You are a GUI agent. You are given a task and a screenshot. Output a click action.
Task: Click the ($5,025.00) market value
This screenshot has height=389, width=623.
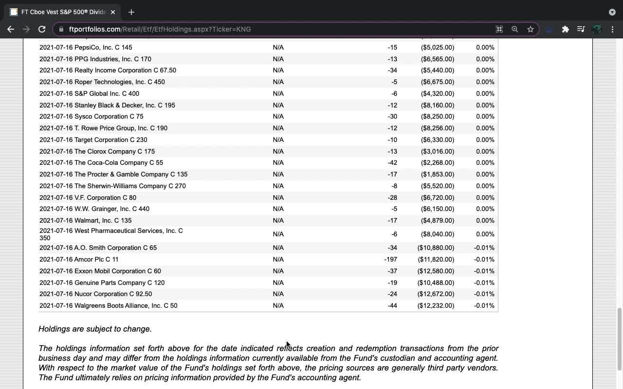(438, 47)
